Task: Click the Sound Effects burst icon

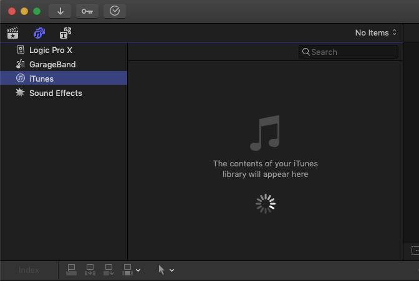Action: (x=20, y=92)
